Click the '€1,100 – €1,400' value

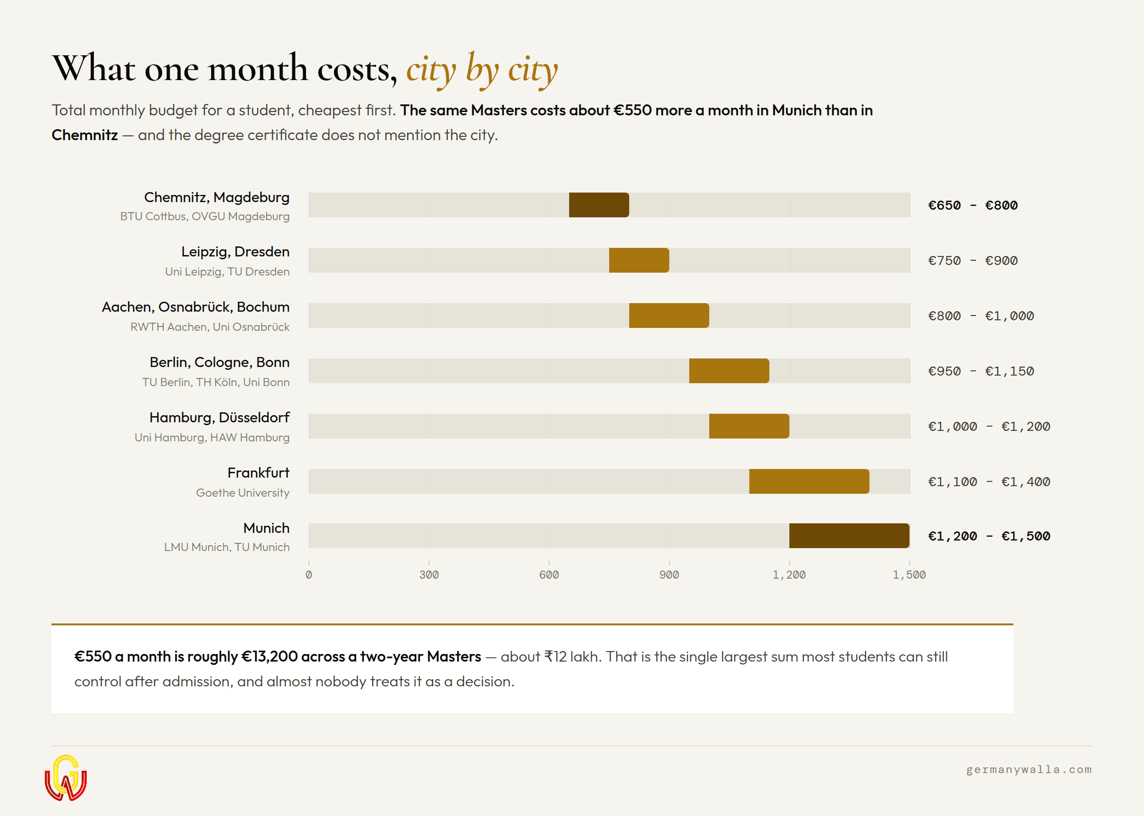tap(989, 482)
